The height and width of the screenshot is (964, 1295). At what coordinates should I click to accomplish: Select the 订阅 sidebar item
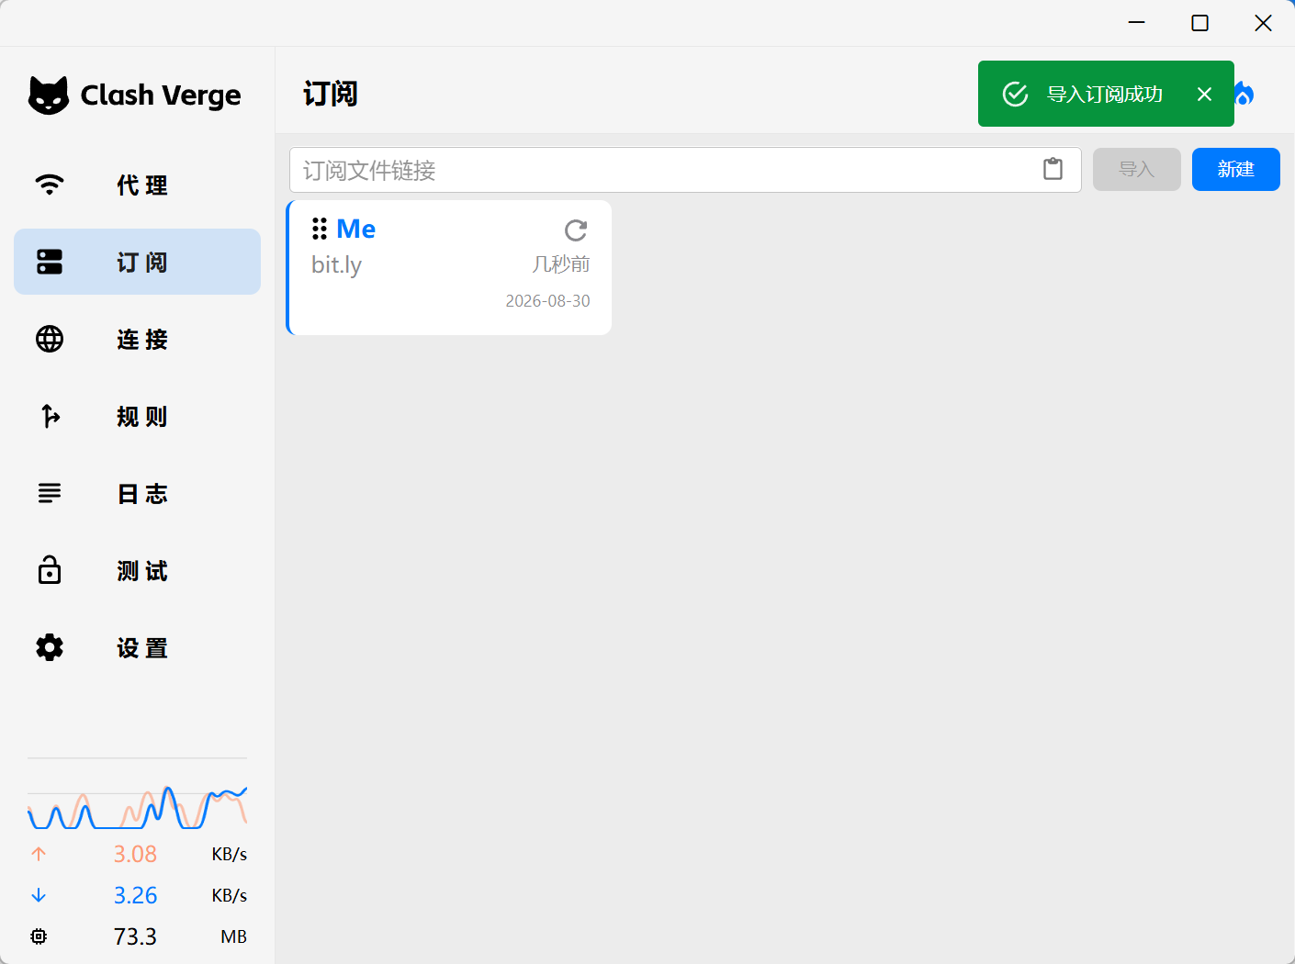tap(137, 262)
